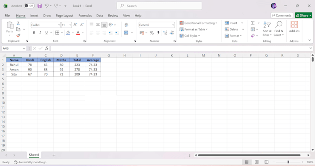Redo the last action
The height and width of the screenshot is (166, 315).
pos(56,6)
